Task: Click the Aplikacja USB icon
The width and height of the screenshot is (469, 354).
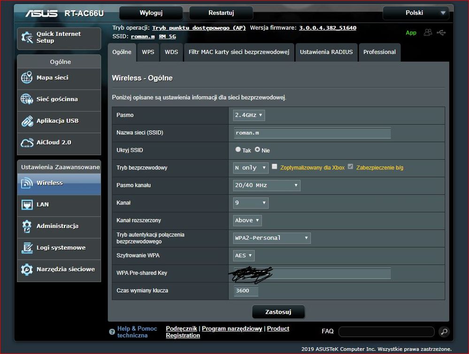Action: [x=27, y=121]
